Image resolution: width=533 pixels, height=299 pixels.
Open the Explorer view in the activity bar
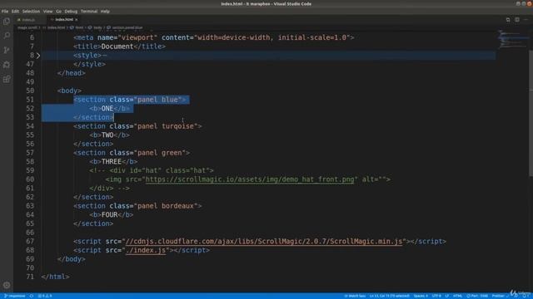[x=7, y=22]
